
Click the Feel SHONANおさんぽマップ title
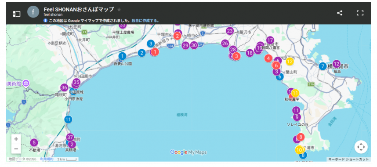[79, 9]
